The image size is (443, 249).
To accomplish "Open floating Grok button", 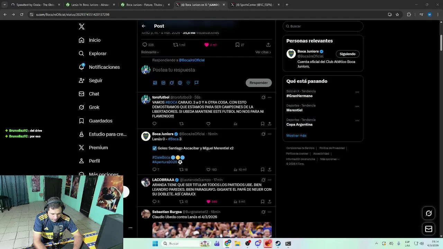I will [x=428, y=213].
